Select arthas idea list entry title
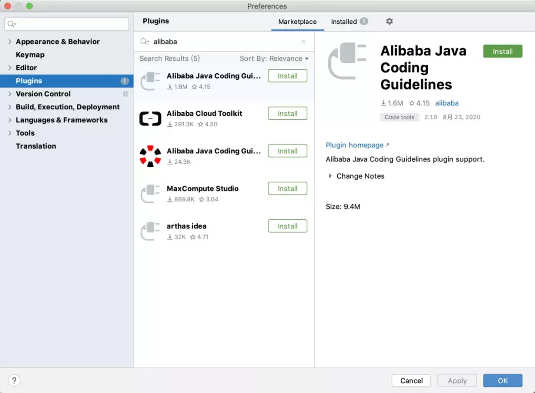This screenshot has width=535, height=393. click(186, 226)
